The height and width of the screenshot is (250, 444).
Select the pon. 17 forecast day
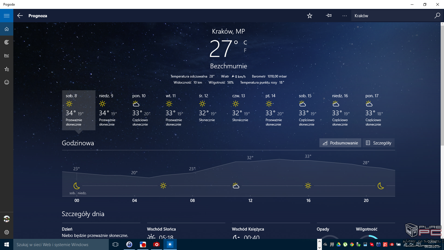pyautogui.click(x=379, y=110)
